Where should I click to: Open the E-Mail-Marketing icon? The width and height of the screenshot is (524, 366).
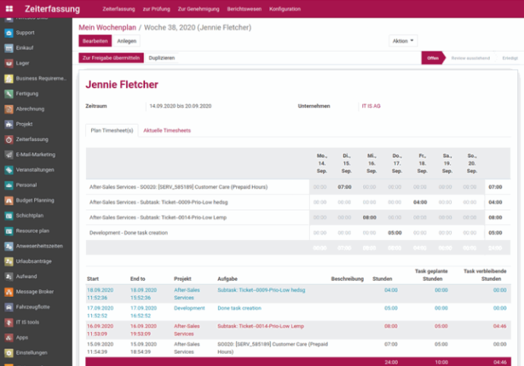click(8, 155)
